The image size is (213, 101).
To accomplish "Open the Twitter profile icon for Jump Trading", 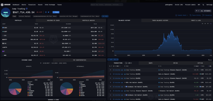I will coord(48,12).
